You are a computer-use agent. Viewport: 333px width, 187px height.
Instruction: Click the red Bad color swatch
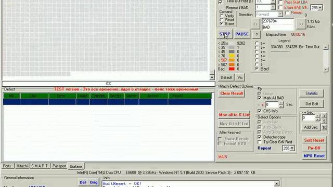pyautogui.click(x=232, y=69)
